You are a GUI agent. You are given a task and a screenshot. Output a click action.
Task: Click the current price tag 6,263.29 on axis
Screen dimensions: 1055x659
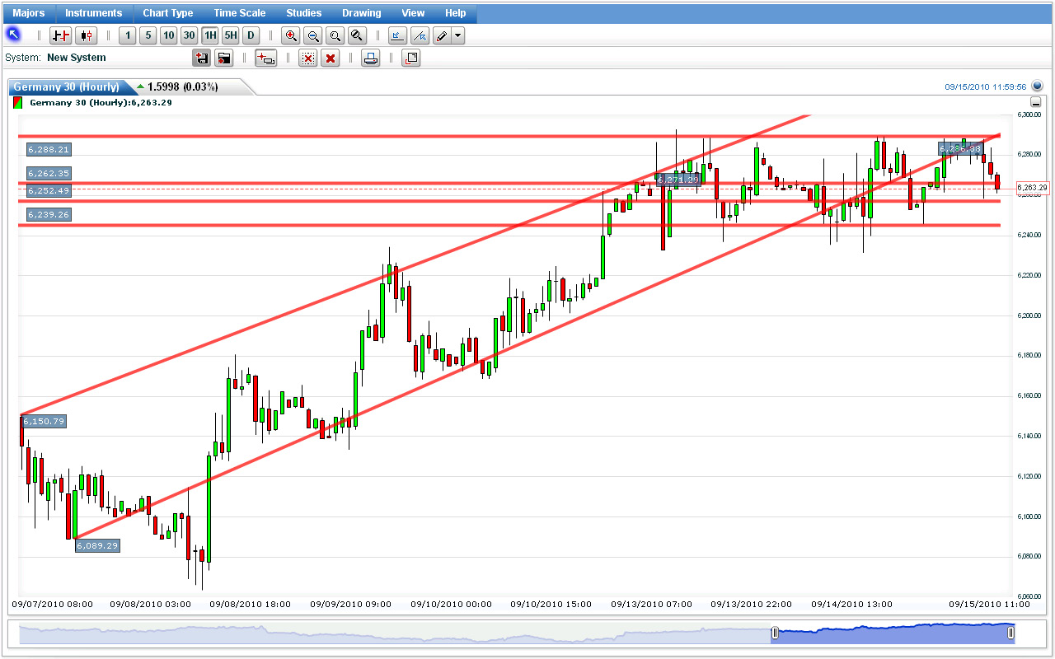pyautogui.click(x=1033, y=188)
